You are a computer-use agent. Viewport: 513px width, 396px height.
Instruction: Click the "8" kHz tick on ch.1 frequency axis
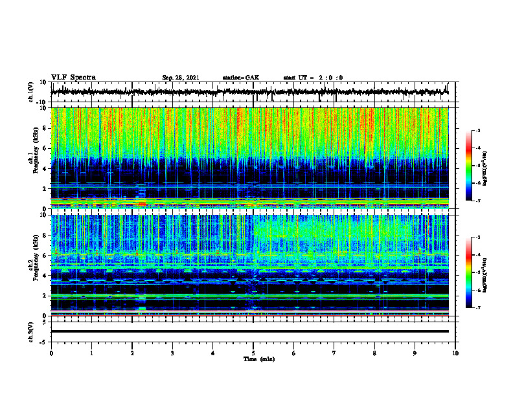coord(45,128)
